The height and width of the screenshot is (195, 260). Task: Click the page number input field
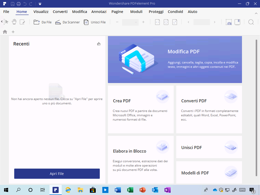coord(202,22)
